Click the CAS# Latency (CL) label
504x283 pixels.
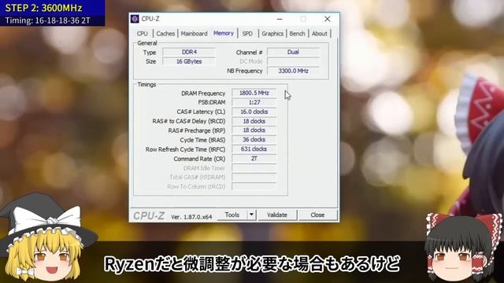click(x=201, y=112)
